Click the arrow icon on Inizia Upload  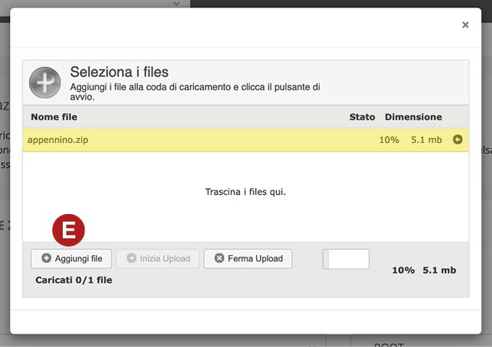click(131, 258)
